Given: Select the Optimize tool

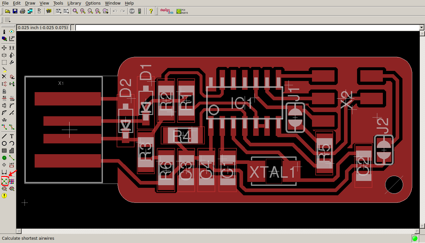Looking at the screenshot, I should pyautogui.click(x=12, y=113).
